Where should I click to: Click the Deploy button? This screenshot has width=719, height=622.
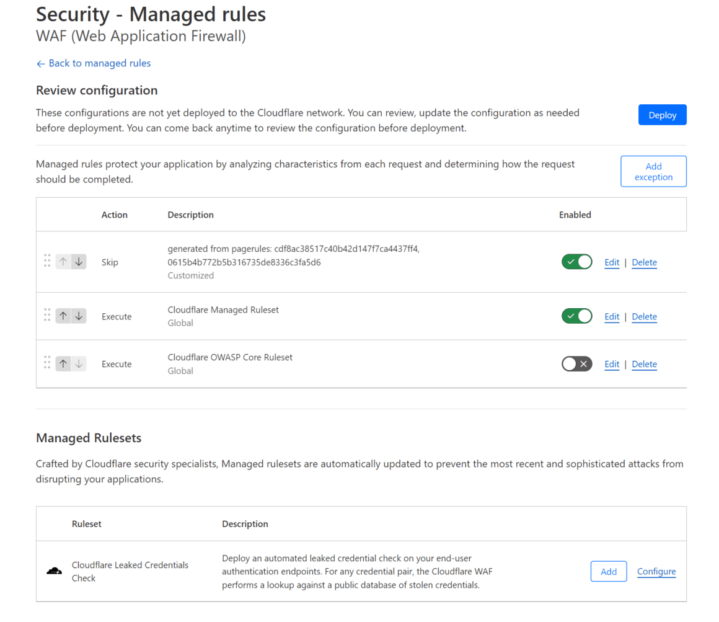(662, 115)
